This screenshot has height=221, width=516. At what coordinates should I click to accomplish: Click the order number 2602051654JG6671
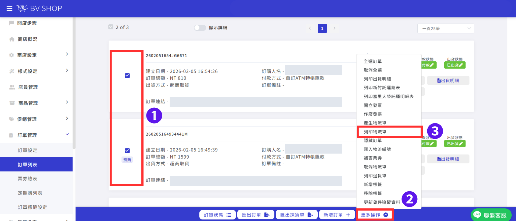tap(166, 56)
